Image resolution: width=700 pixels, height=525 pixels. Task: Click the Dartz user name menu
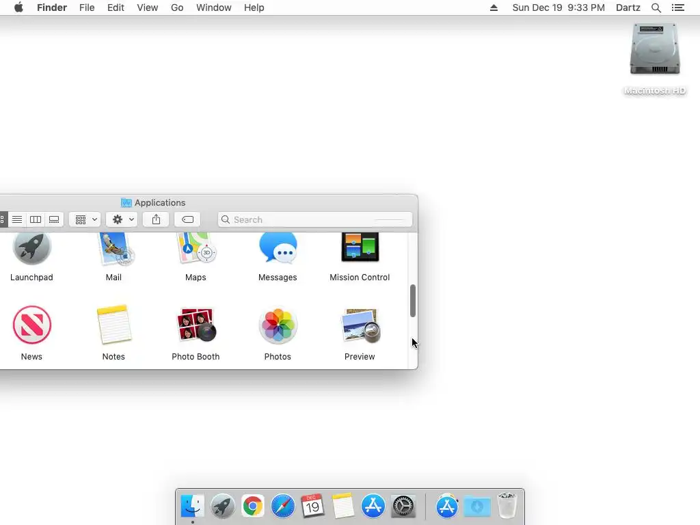tap(628, 8)
